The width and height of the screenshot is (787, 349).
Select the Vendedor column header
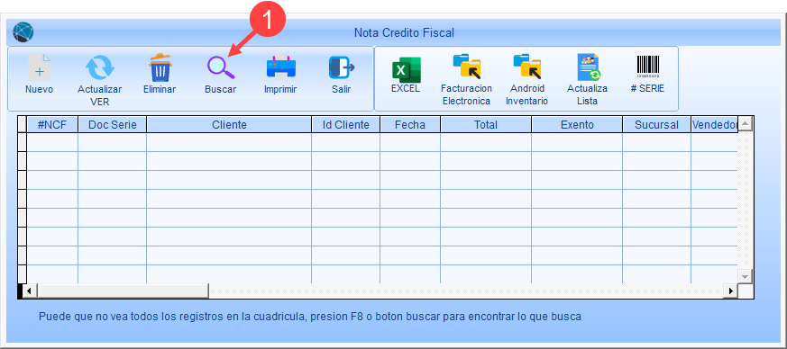714,125
